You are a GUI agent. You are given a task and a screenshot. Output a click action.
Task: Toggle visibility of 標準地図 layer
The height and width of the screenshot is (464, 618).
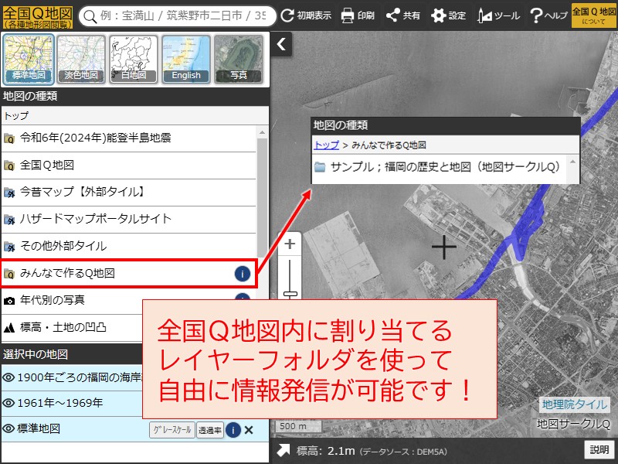click(9, 429)
